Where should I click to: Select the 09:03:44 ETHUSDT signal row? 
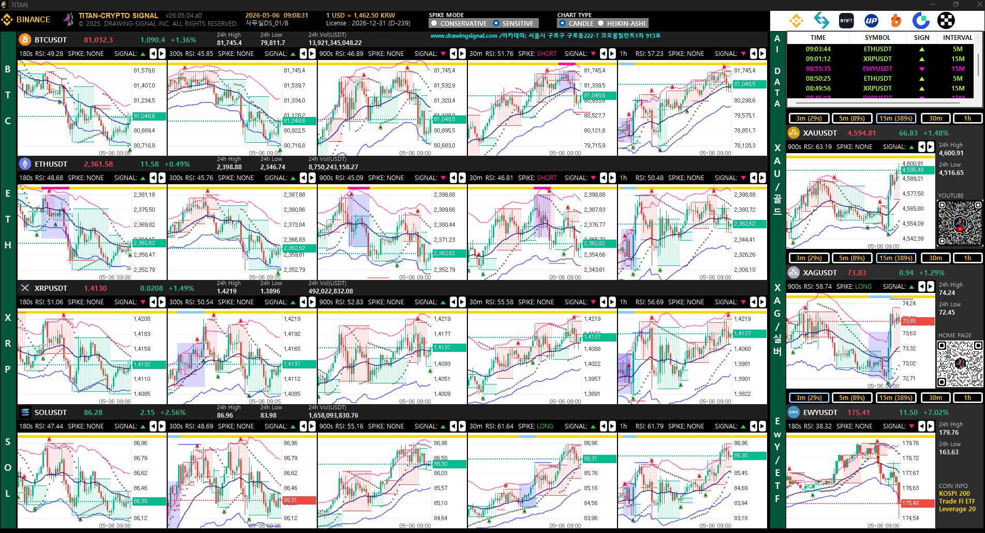(880, 49)
